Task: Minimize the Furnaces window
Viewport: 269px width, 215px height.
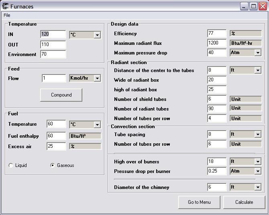Action: point(244,6)
